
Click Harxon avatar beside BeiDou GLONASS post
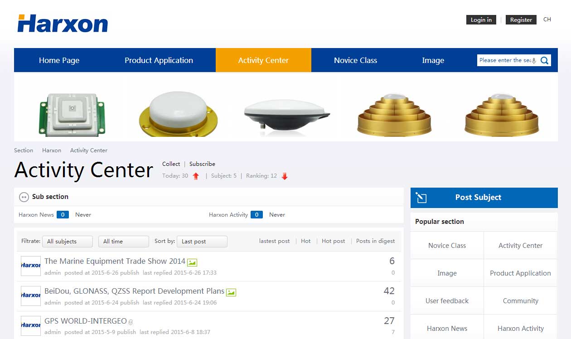tap(31, 295)
